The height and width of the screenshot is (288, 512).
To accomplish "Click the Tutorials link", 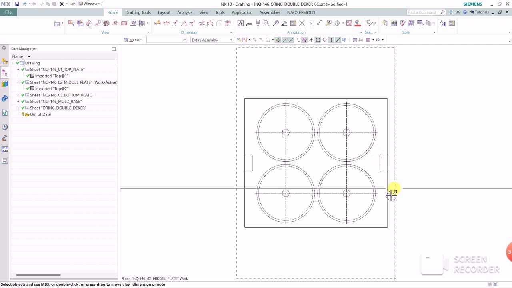I will point(479,12).
